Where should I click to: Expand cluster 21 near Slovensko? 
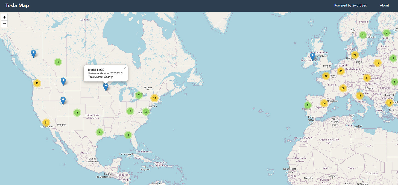pos(367,78)
